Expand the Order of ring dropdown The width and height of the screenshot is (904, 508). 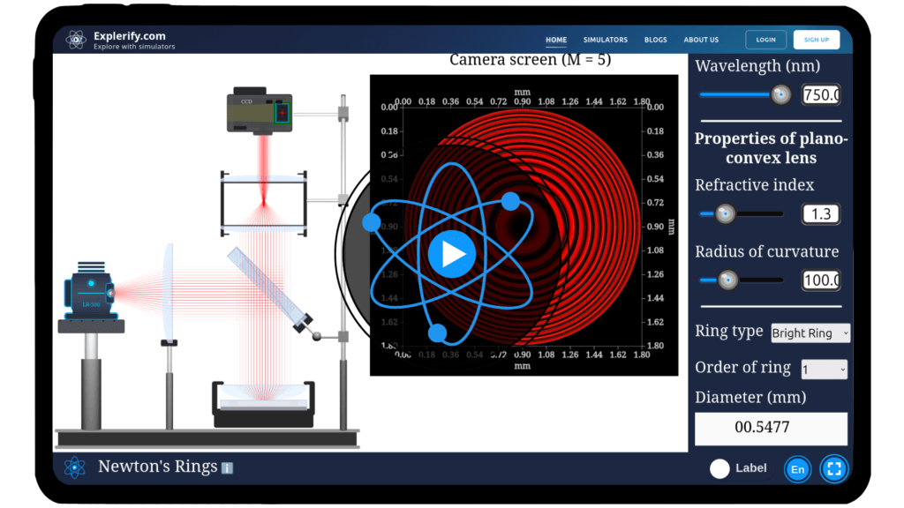click(824, 369)
